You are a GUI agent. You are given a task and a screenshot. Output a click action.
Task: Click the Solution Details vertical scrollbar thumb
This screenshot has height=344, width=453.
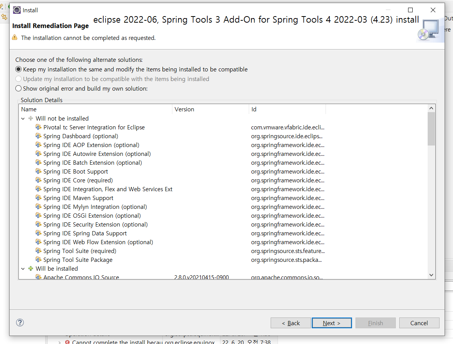click(x=432, y=129)
